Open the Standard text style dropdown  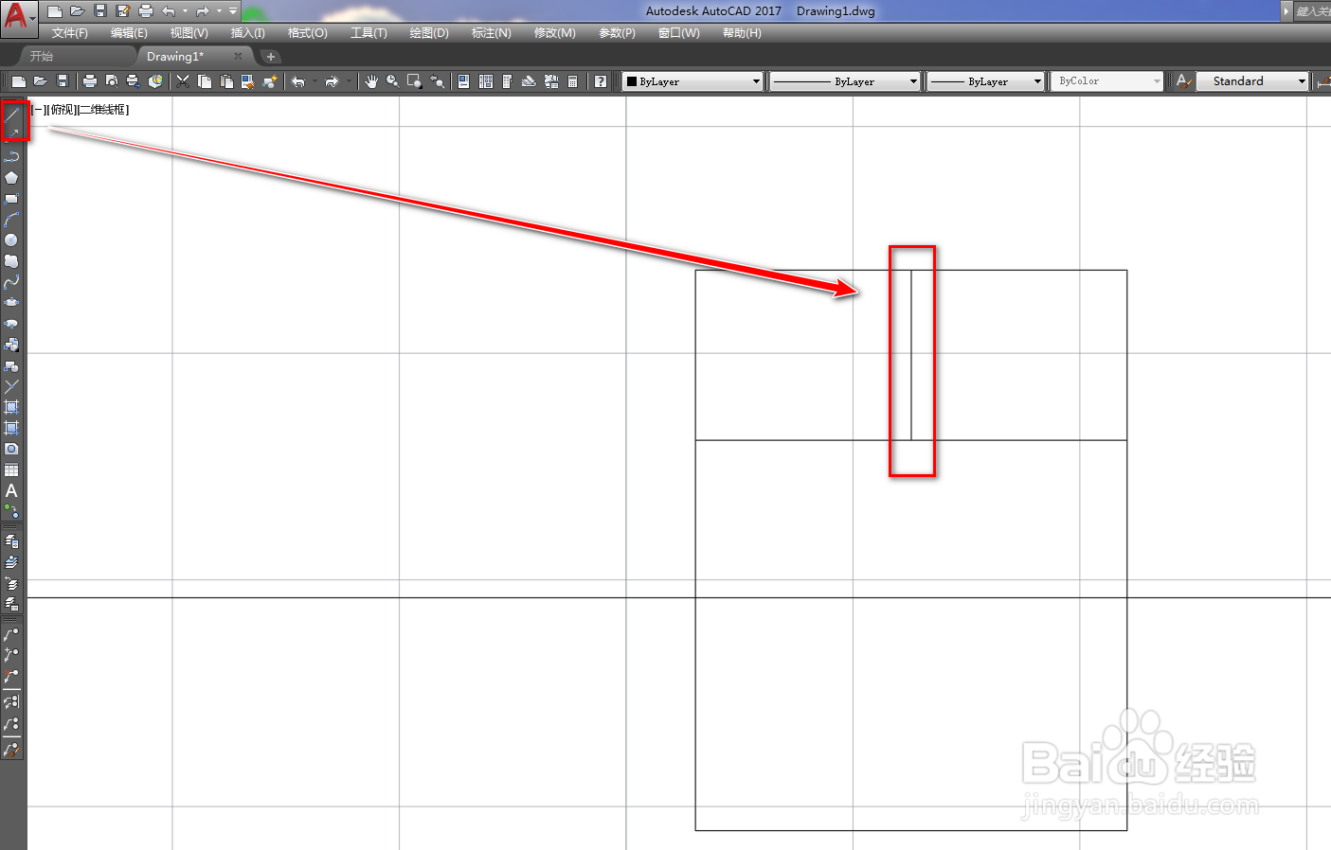(1252, 81)
